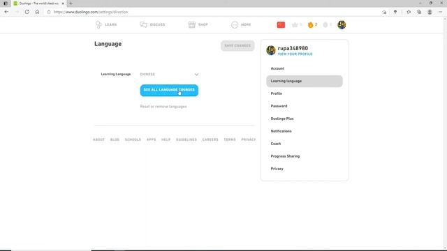Open Password settings
The width and height of the screenshot is (447, 251).
point(305,106)
